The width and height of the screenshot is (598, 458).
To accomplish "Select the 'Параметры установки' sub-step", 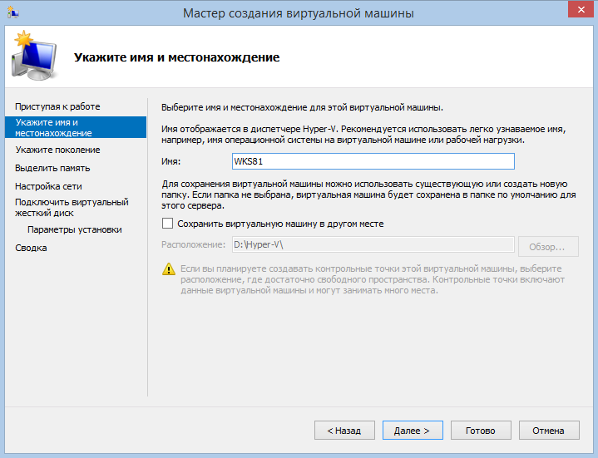I will click(x=74, y=229).
